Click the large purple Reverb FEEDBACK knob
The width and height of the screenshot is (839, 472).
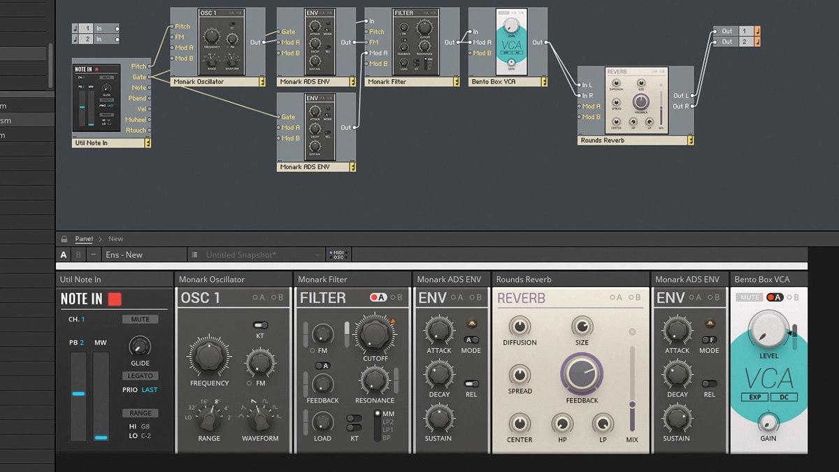tap(582, 373)
